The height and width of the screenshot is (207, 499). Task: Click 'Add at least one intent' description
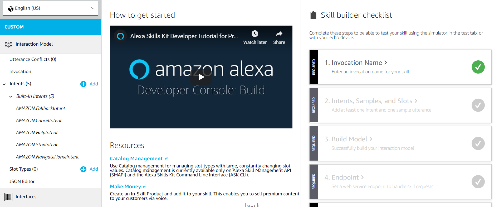(381, 110)
